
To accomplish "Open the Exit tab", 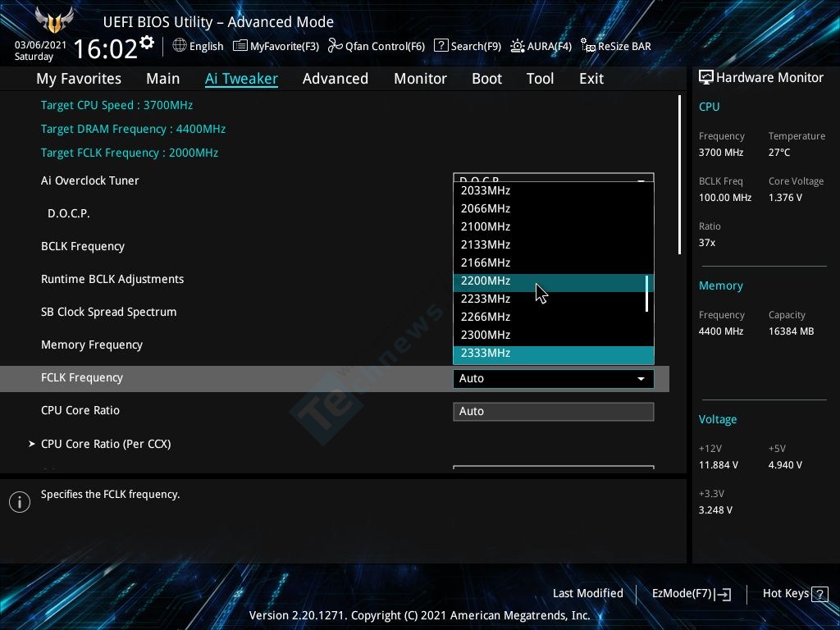I will [x=591, y=79].
